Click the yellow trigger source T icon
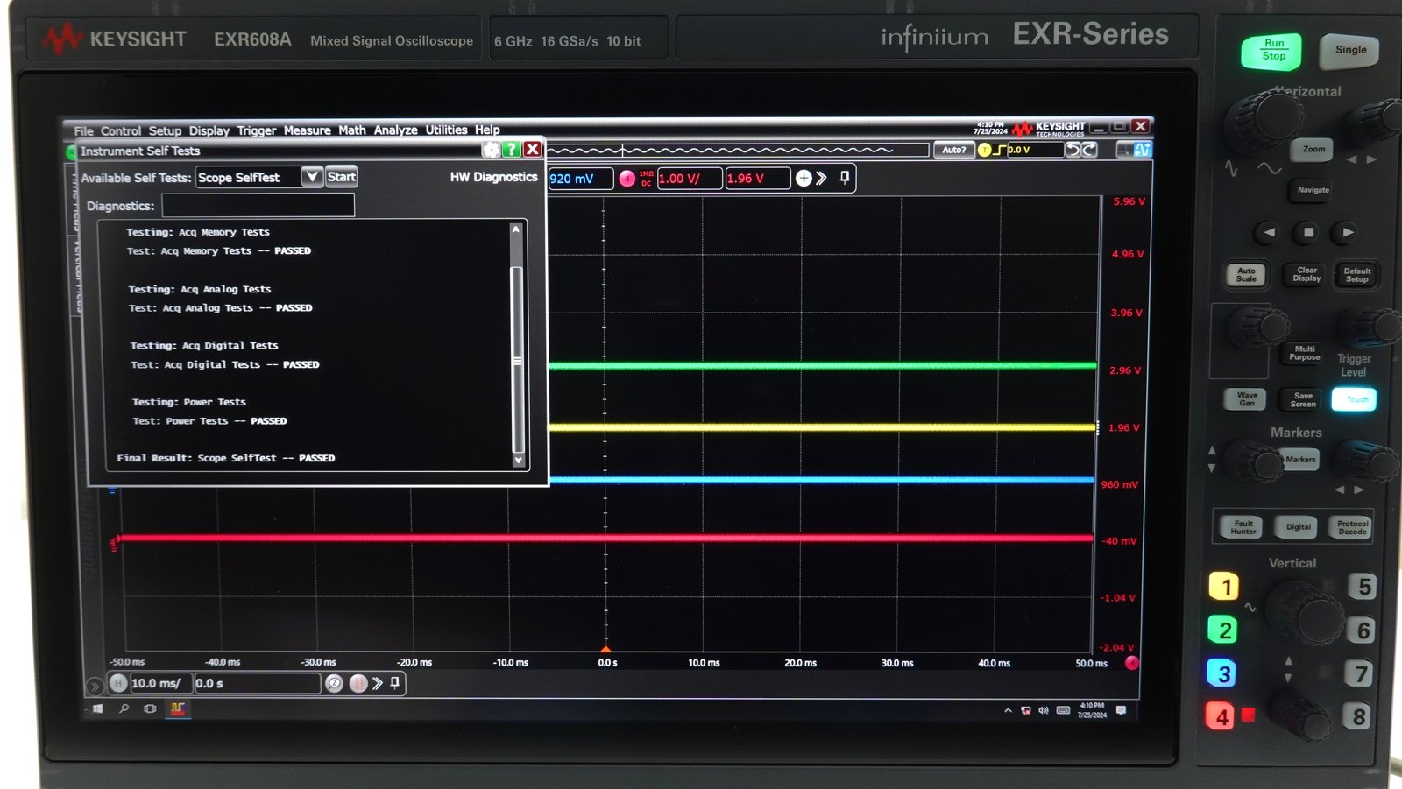 point(984,150)
